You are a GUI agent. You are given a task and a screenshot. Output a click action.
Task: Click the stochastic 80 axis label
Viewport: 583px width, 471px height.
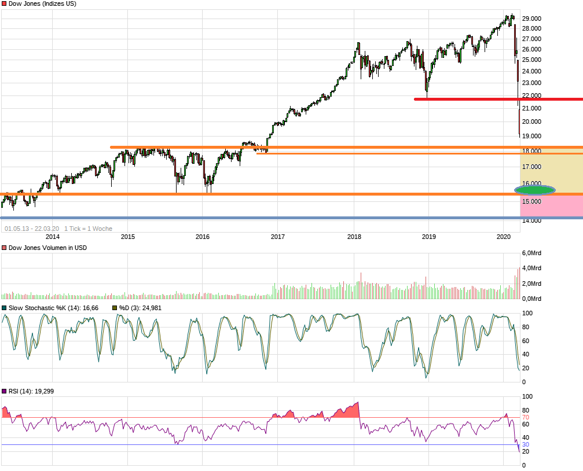[x=525, y=327]
